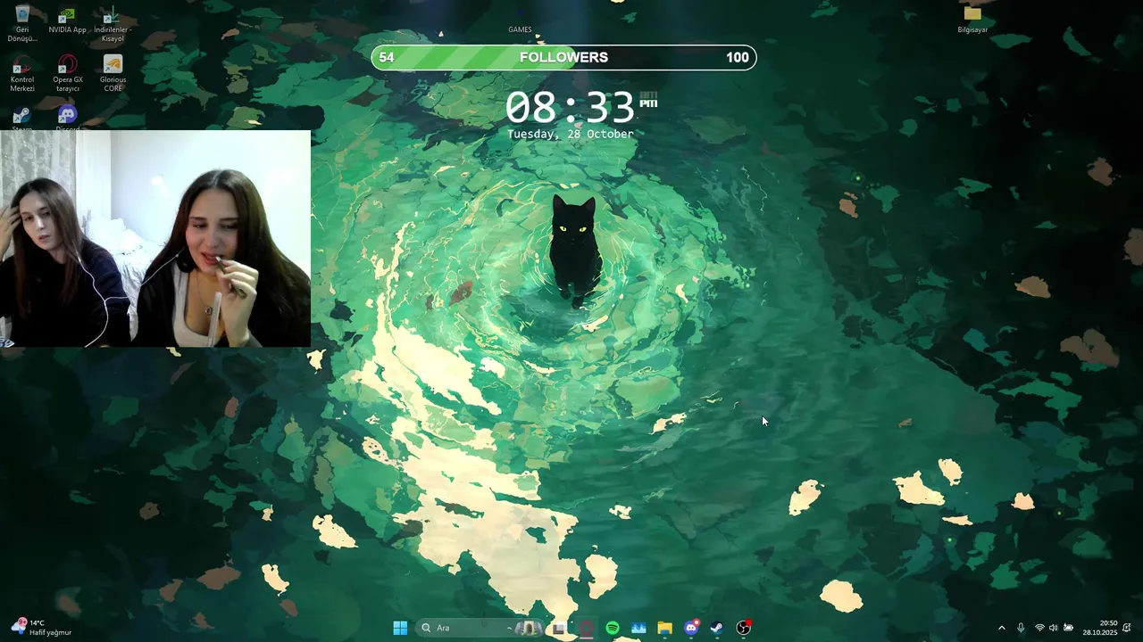
Task: Open the blue chart app in taskbar
Action: point(638,628)
